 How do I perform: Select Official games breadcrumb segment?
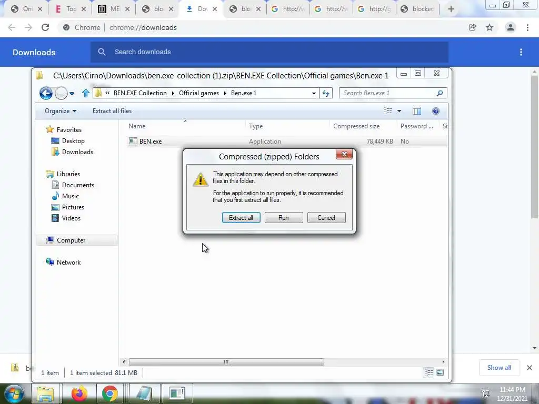point(198,93)
